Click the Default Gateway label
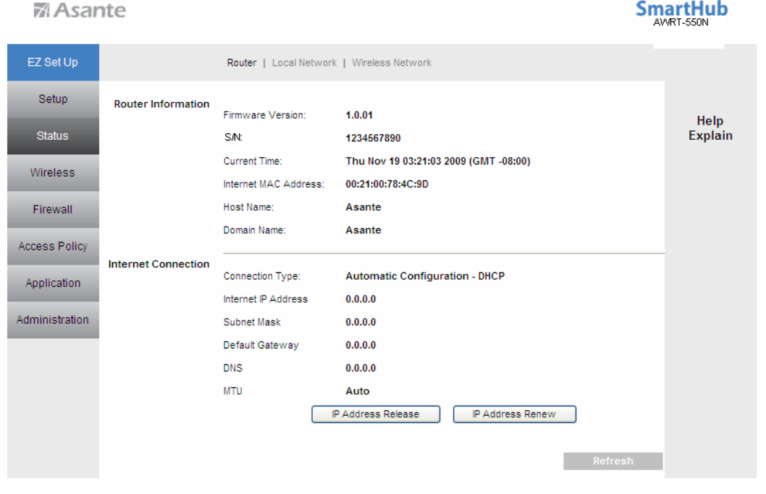Viewport: 766px width, 494px height. [261, 346]
